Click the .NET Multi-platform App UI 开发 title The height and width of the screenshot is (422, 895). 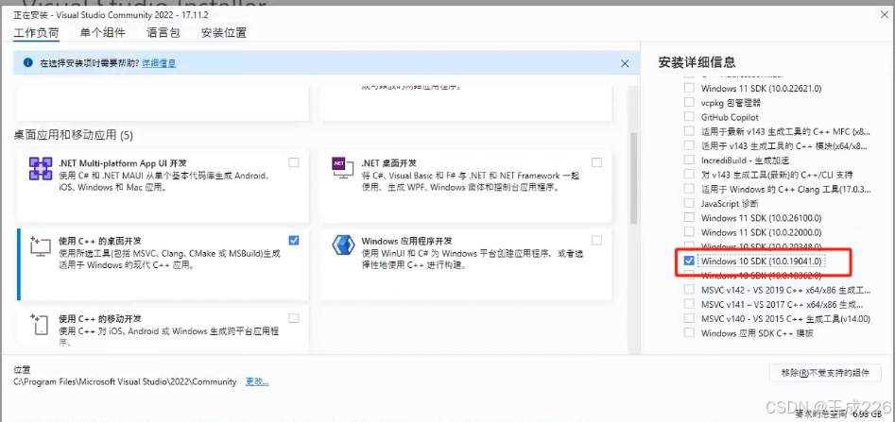click(x=123, y=163)
